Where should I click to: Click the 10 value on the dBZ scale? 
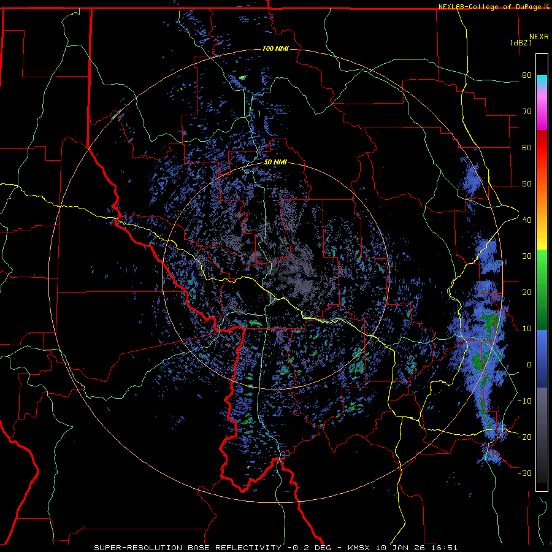pos(527,329)
